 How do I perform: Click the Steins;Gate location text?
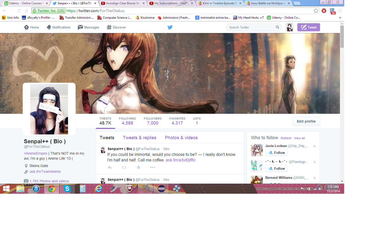tap(39, 166)
